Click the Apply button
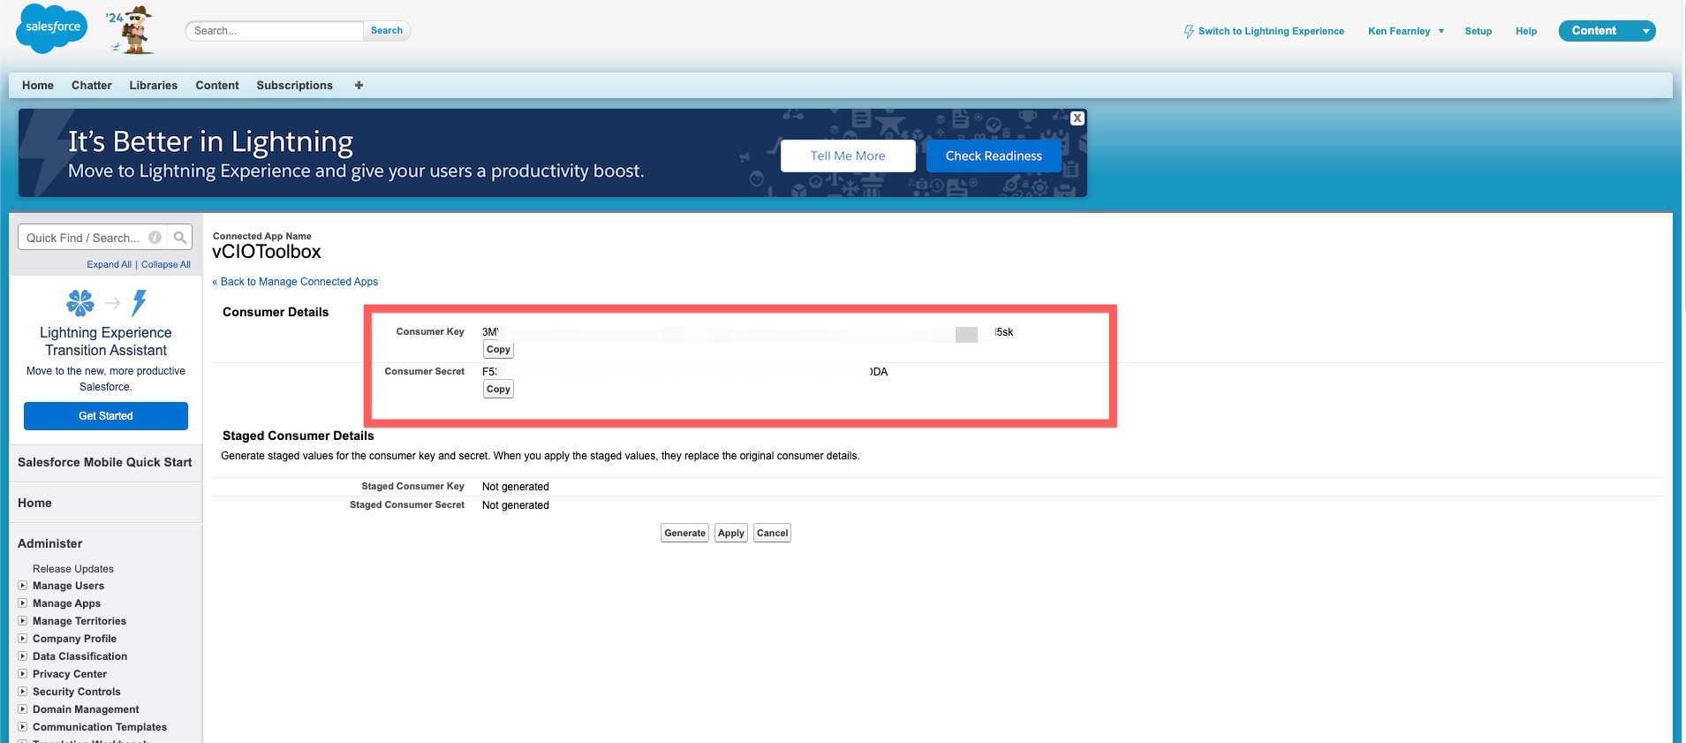Viewport: 1686px width, 743px height. (x=730, y=533)
